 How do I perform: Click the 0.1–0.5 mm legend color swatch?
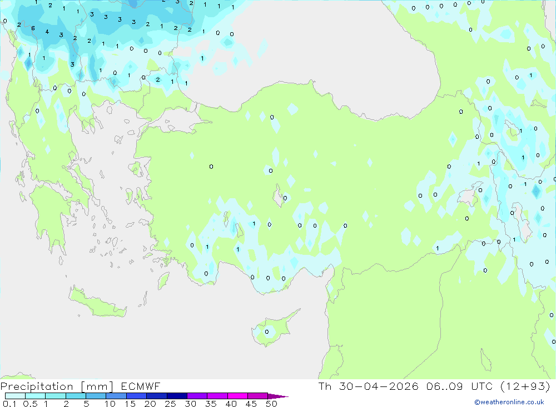15,396
